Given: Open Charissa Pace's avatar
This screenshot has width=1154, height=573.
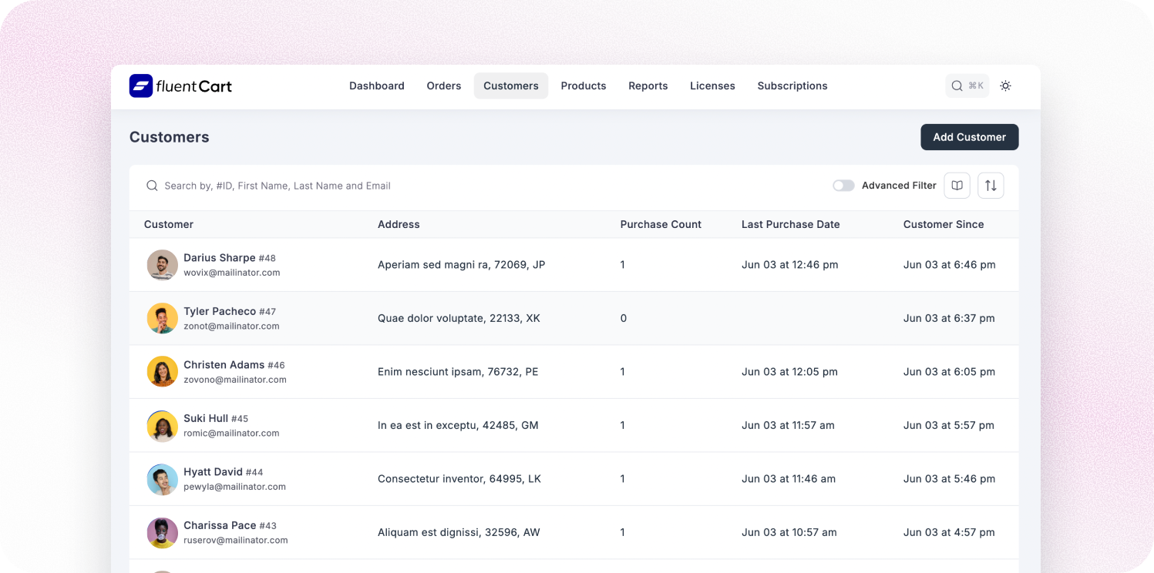Looking at the screenshot, I should pos(163,532).
